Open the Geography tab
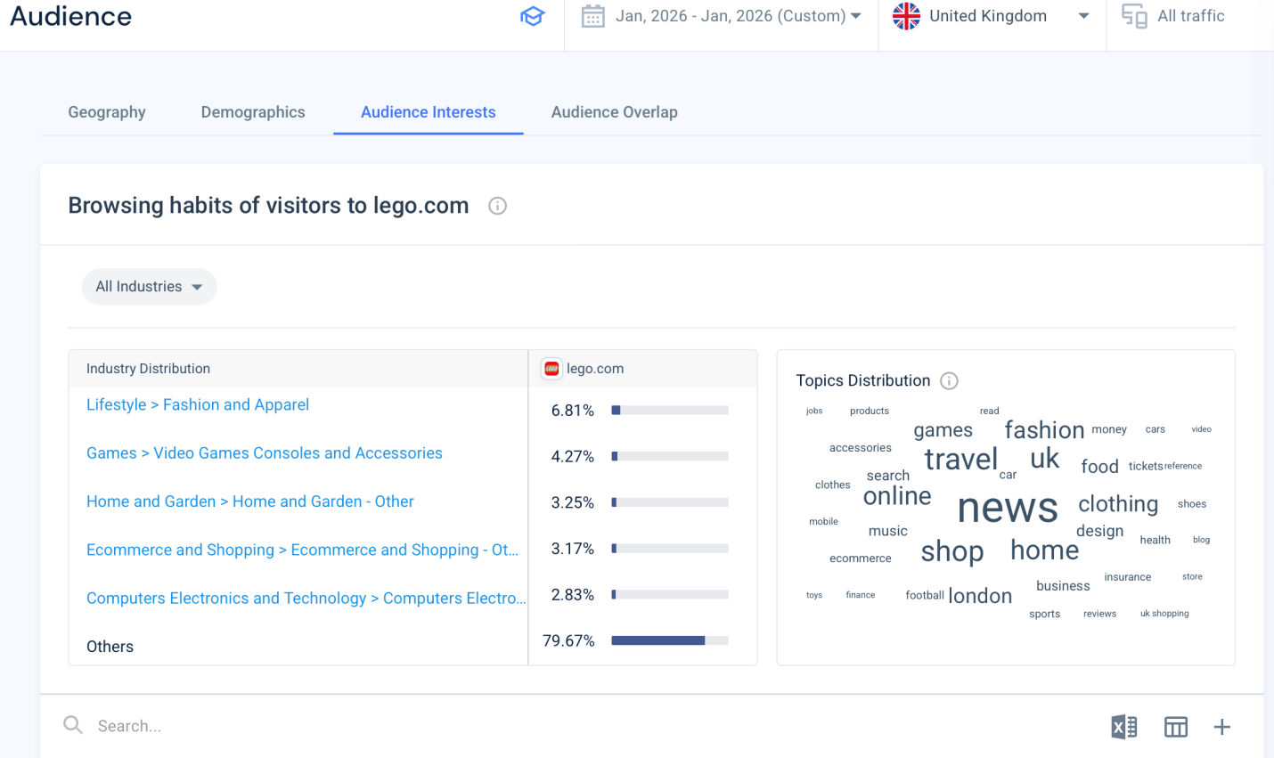1274x758 pixels. point(107,112)
